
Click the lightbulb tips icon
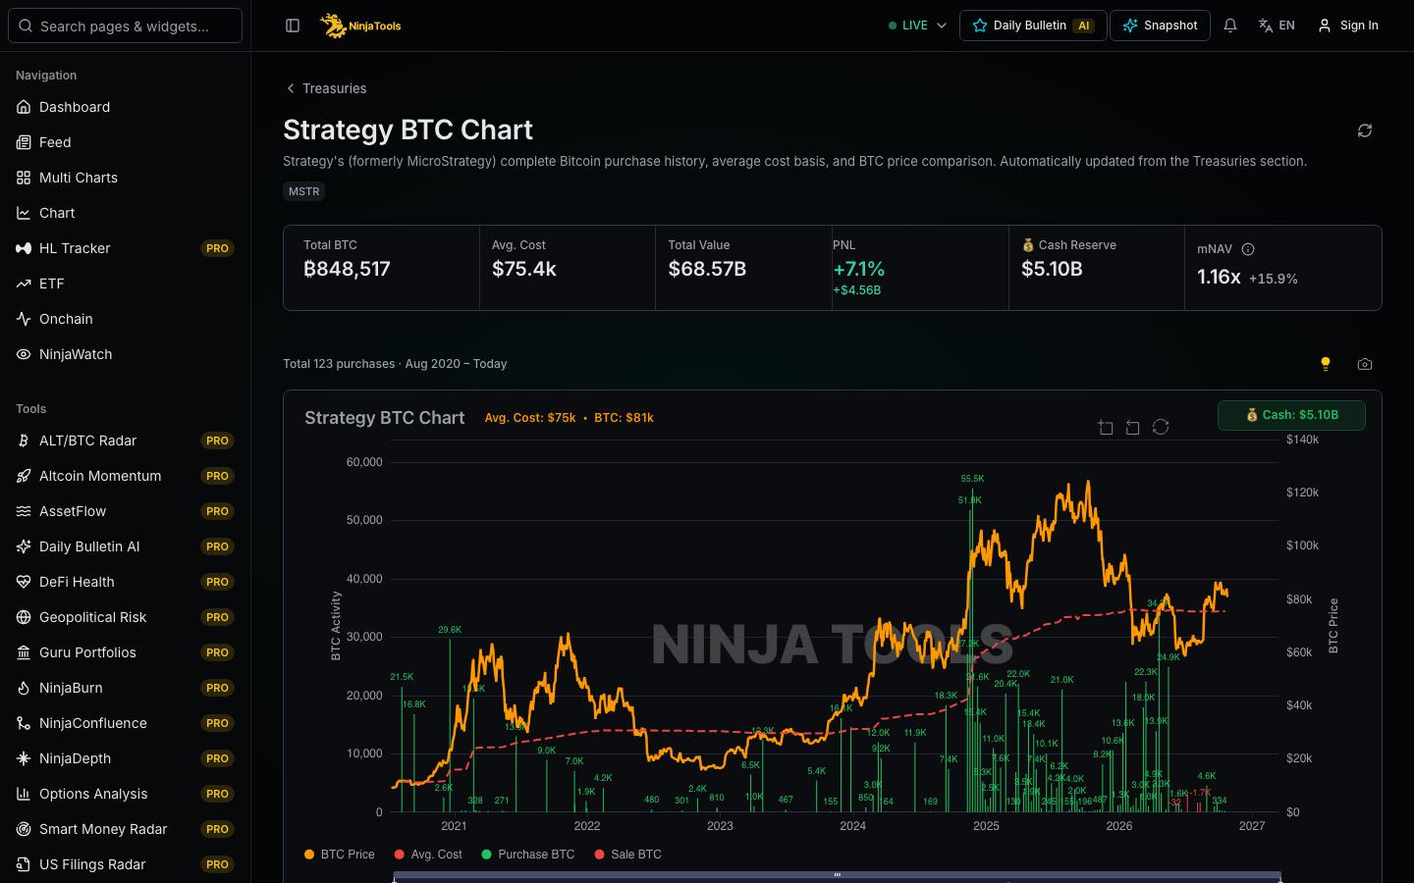[1326, 364]
